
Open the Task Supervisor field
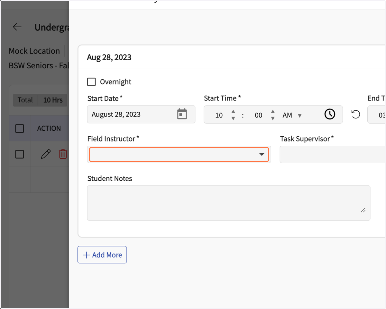coord(333,154)
